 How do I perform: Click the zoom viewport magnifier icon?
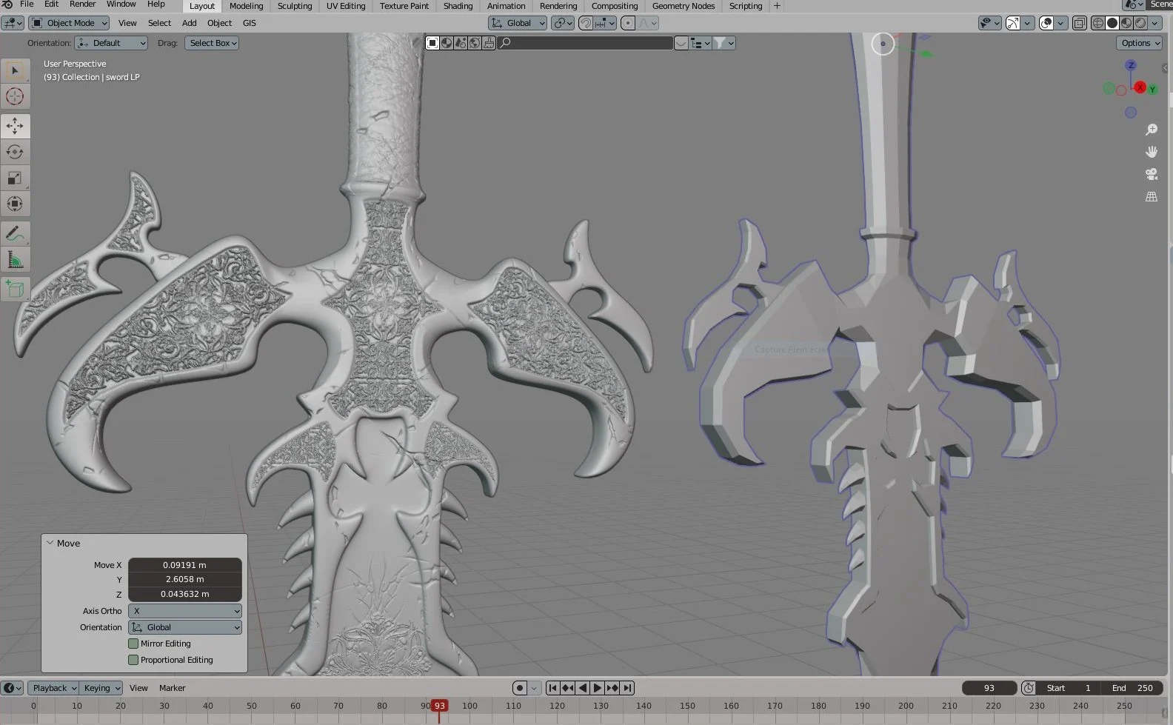1152,130
